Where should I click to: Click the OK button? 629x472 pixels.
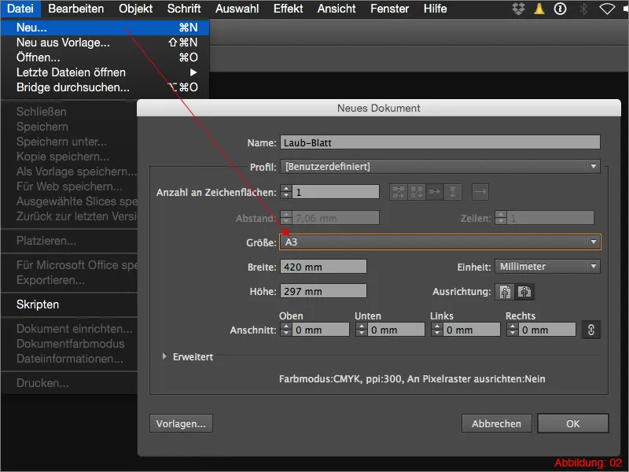[573, 423]
